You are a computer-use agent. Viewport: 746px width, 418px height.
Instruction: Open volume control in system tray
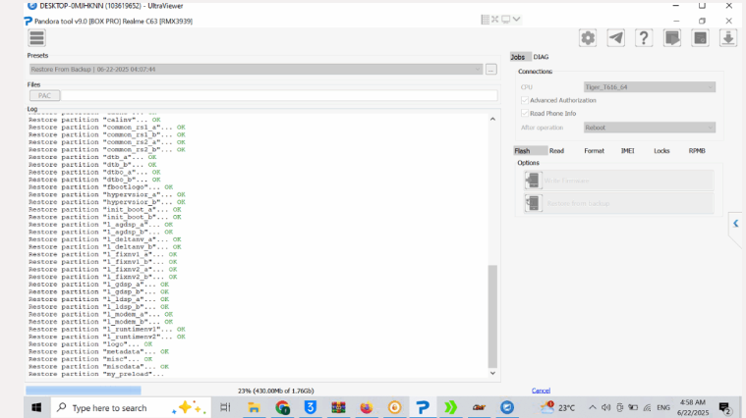pos(605,407)
